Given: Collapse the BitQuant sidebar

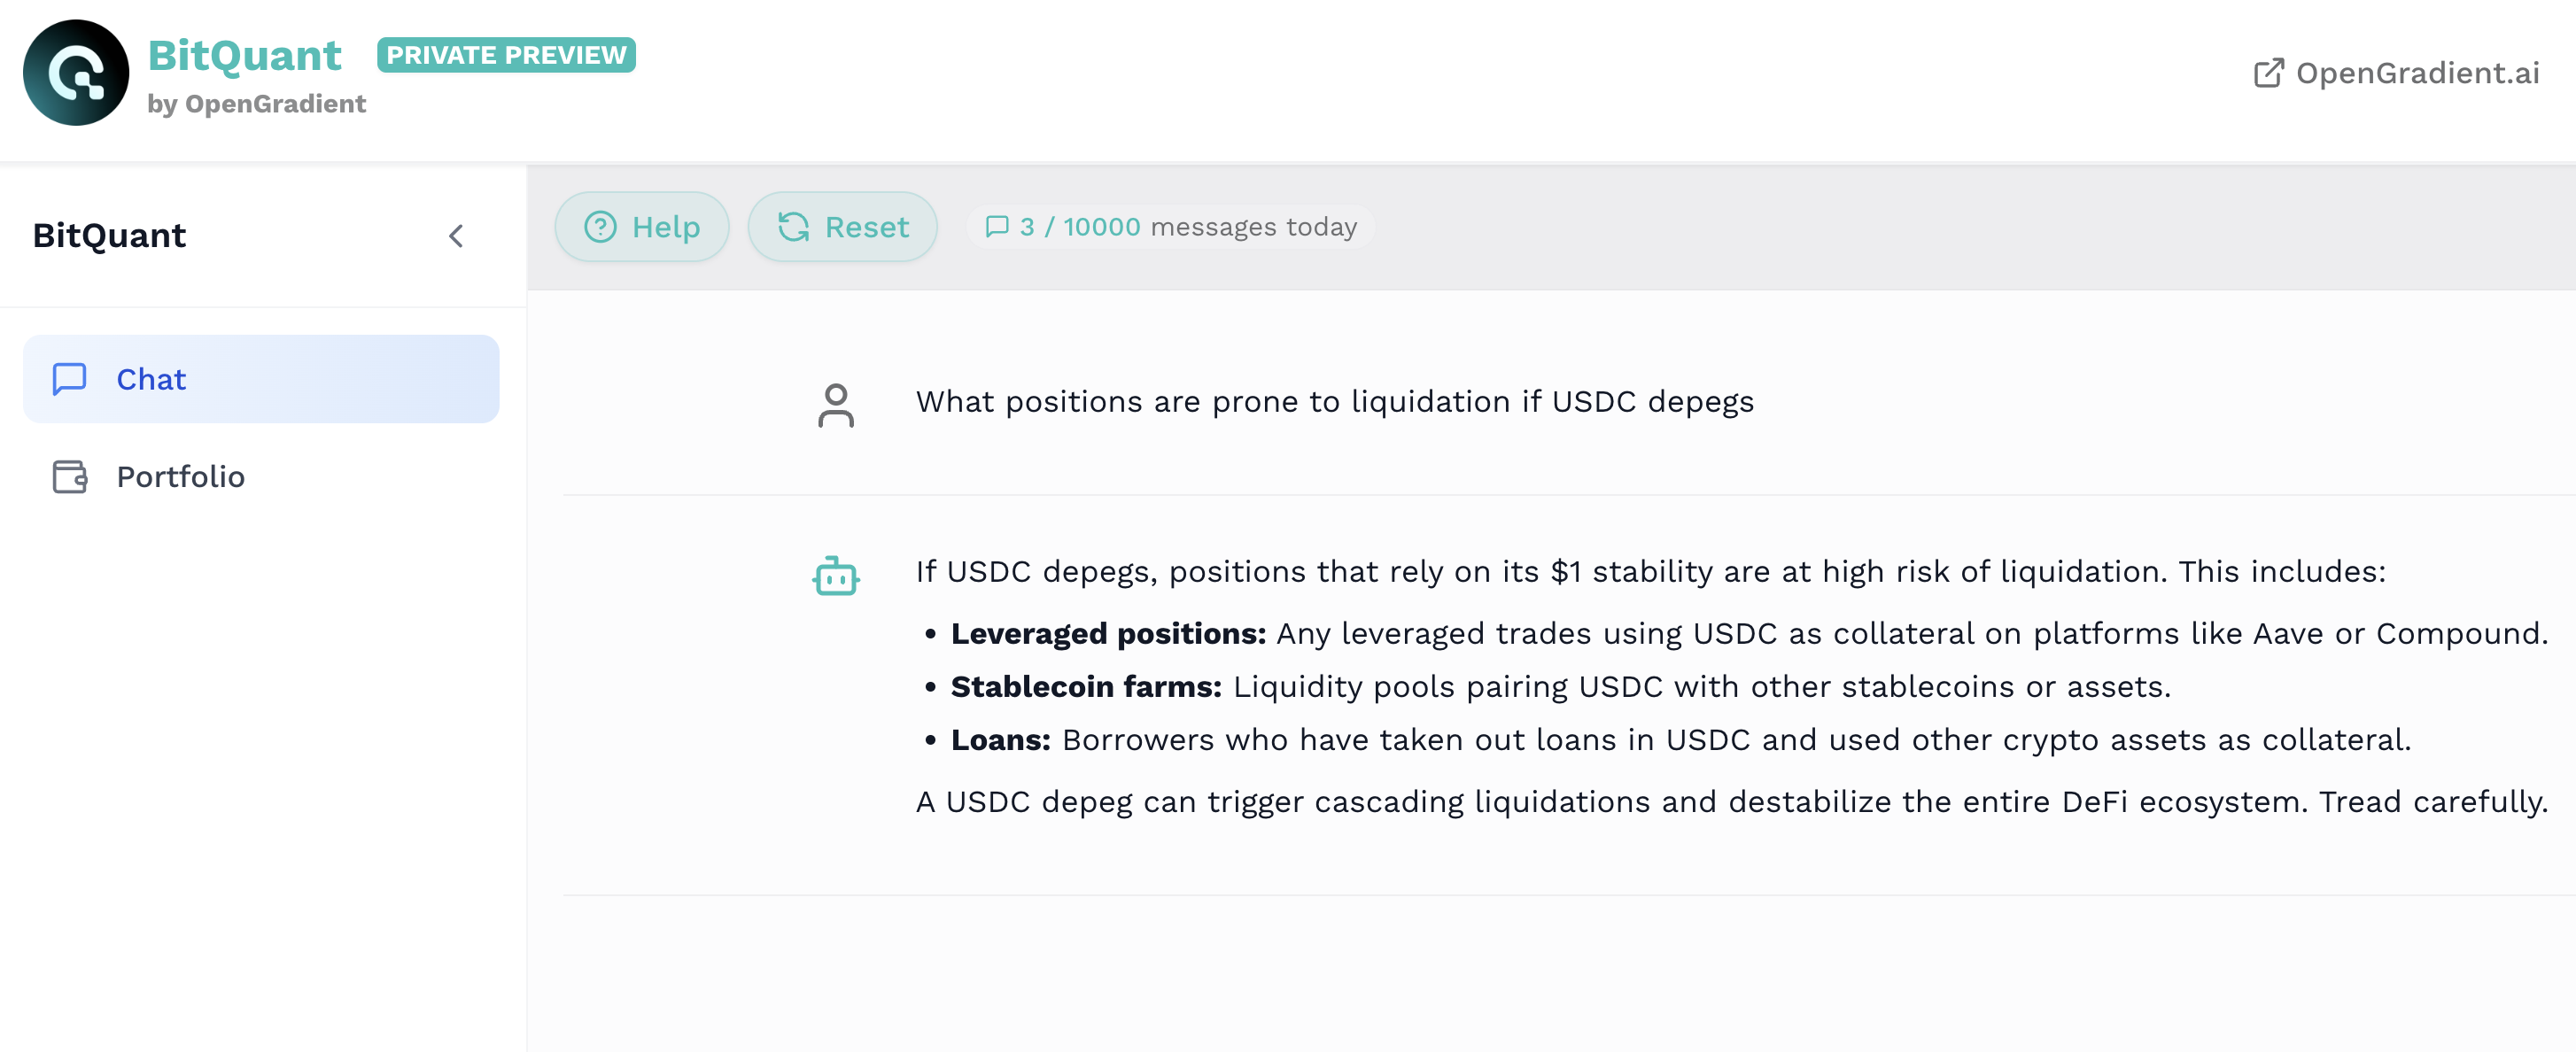Looking at the screenshot, I should coord(456,236).
